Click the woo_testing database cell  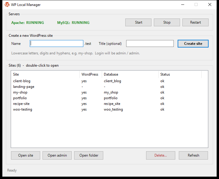[113, 109]
